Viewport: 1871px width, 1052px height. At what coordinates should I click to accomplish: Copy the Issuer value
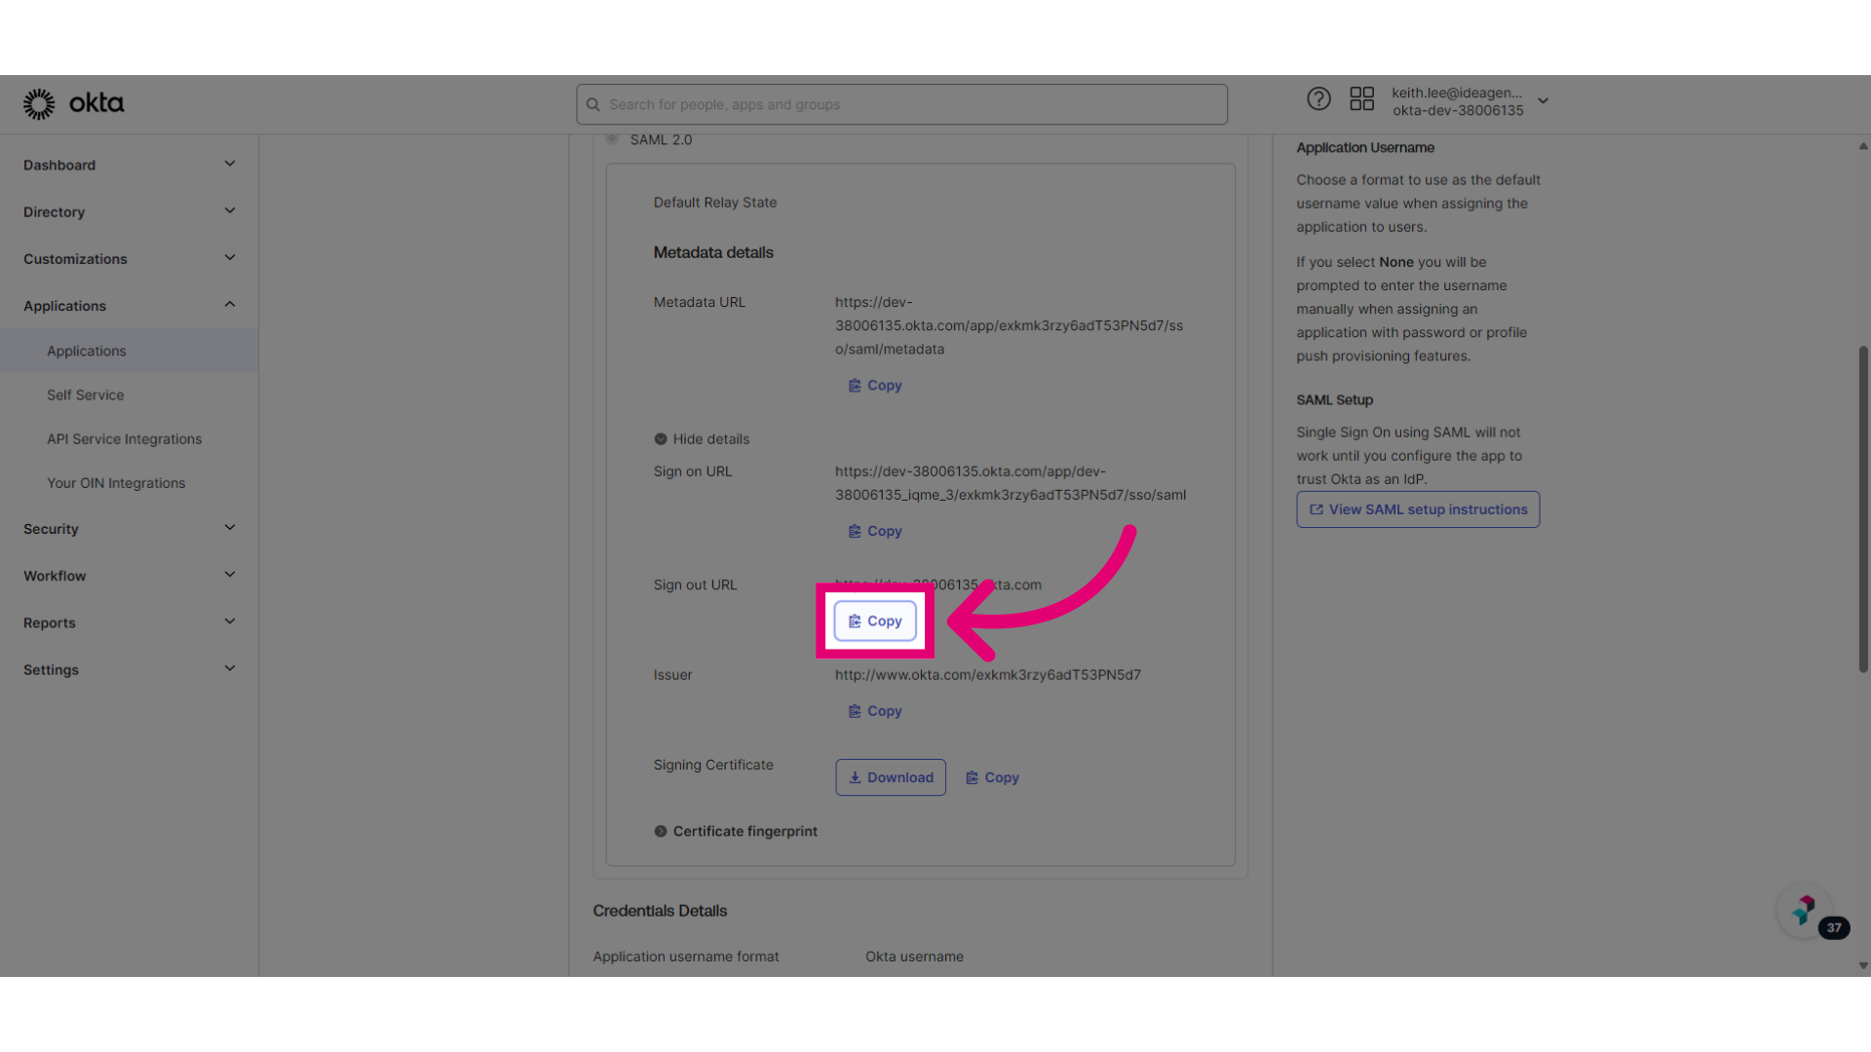[x=875, y=712]
